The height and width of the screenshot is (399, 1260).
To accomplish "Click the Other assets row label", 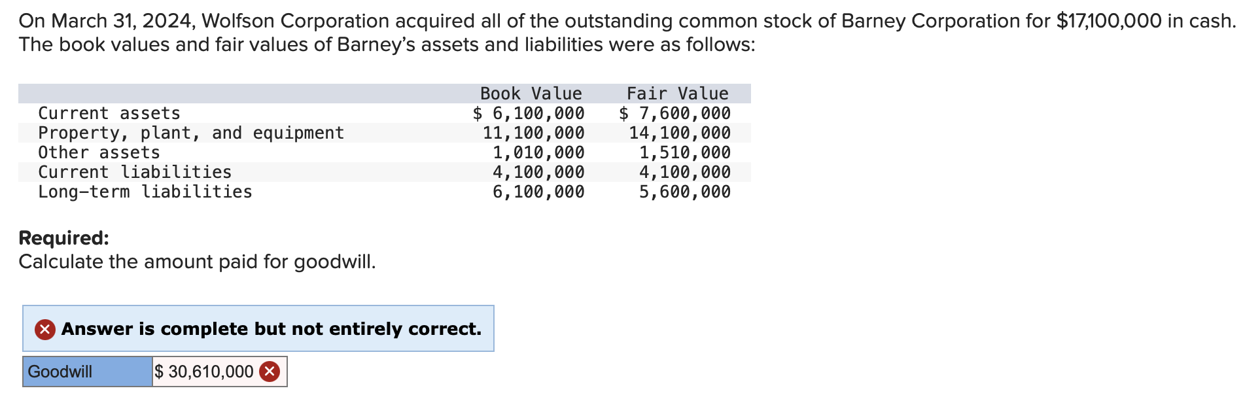I will click(99, 152).
